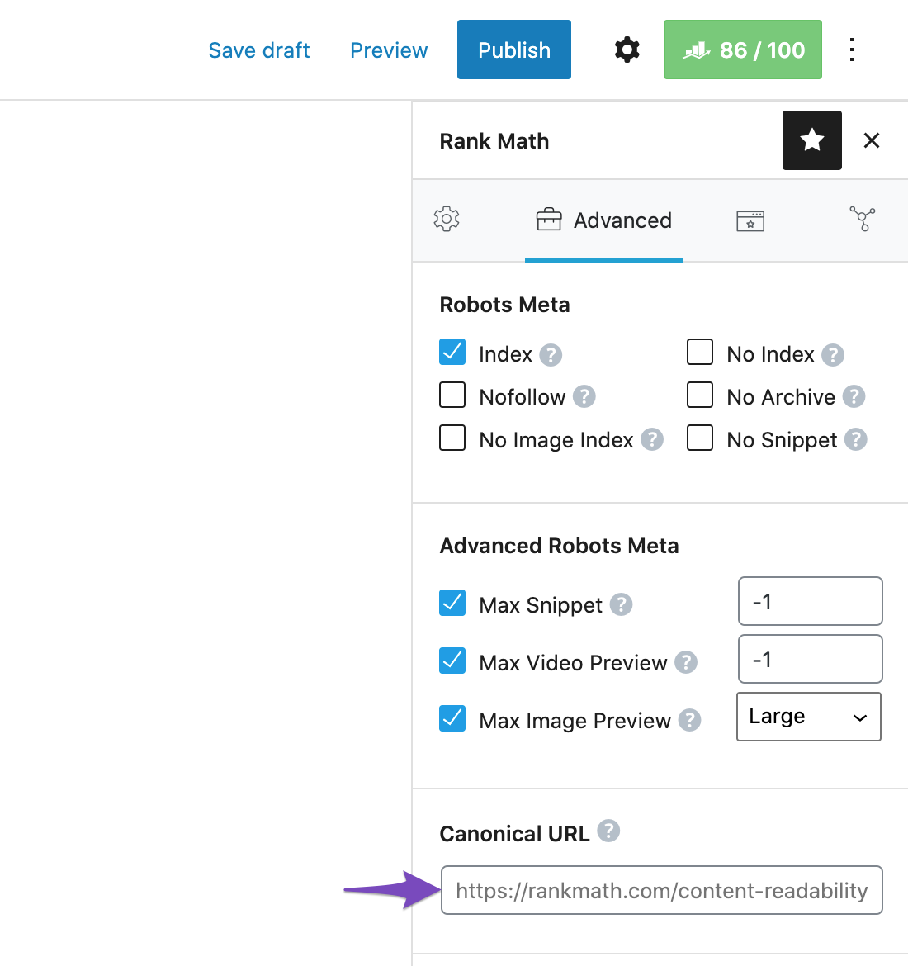The width and height of the screenshot is (908, 966).
Task: Show help for Nofollow option
Action: pos(584,397)
